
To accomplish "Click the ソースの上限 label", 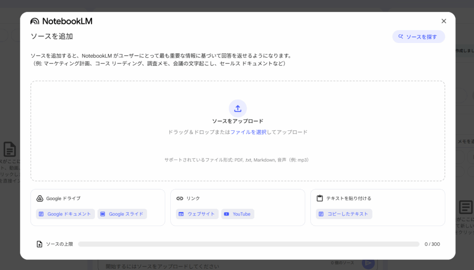I will (60, 244).
